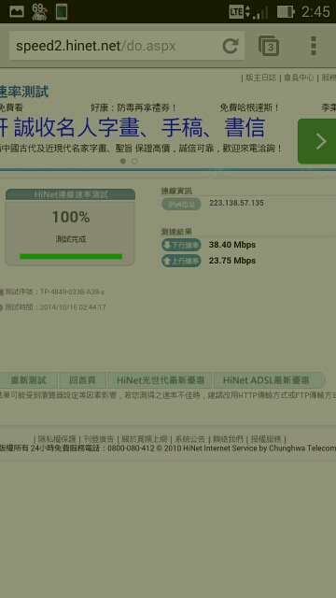Open 聯絡我們 footer link
This screenshot has width=336, height=598.
pos(228,439)
